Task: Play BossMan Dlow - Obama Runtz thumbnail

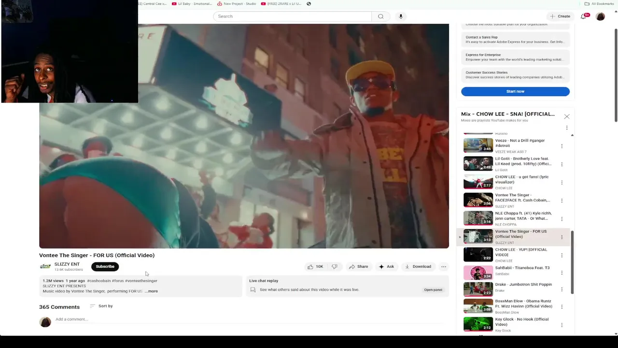Action: (x=478, y=306)
